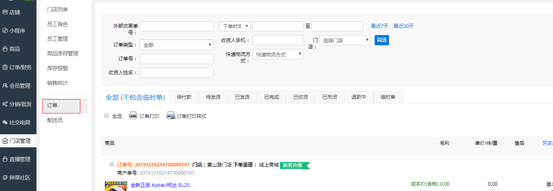Click the end date input after 至
The image size is (553, 191).
pos(337,26)
